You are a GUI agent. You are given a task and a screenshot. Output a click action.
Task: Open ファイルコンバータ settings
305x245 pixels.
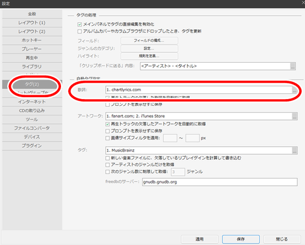pyautogui.click(x=32, y=128)
